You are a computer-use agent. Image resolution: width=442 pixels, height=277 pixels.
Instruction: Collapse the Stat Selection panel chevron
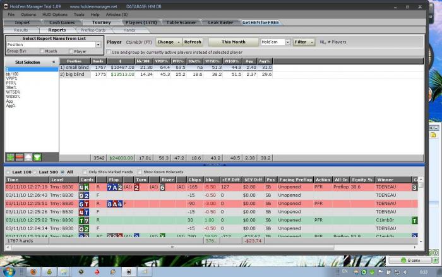54,62
